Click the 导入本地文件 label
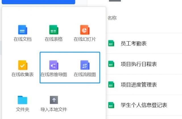 coord(54,110)
